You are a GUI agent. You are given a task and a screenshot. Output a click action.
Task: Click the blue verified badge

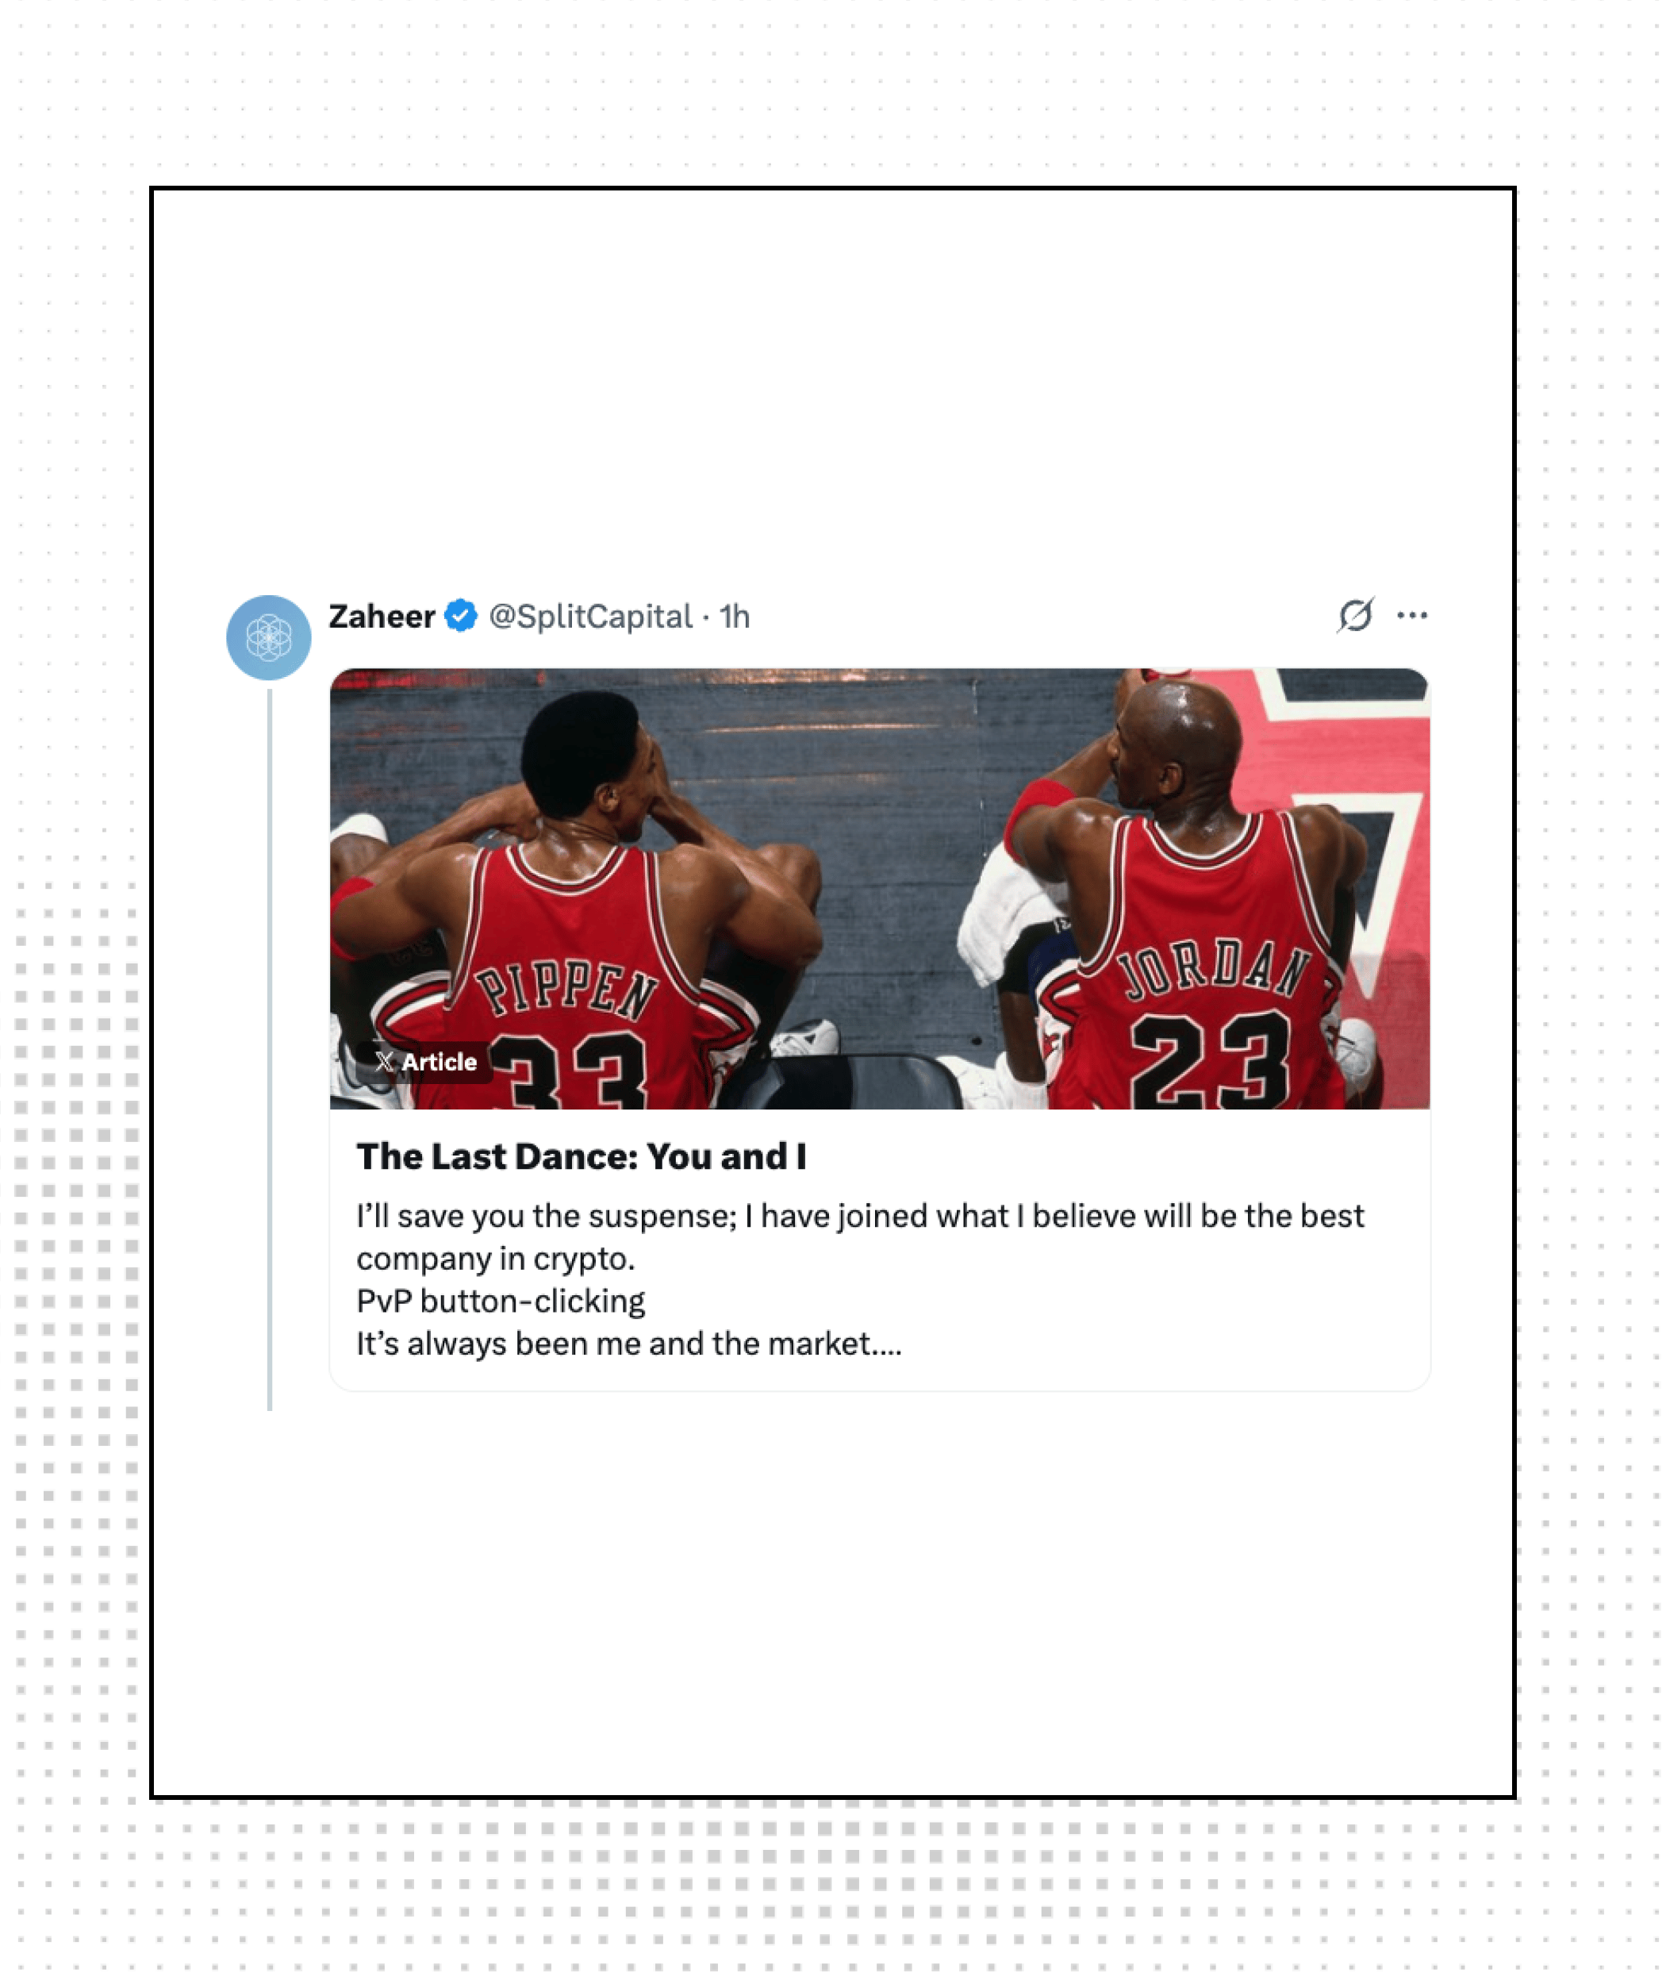pyautogui.click(x=461, y=616)
